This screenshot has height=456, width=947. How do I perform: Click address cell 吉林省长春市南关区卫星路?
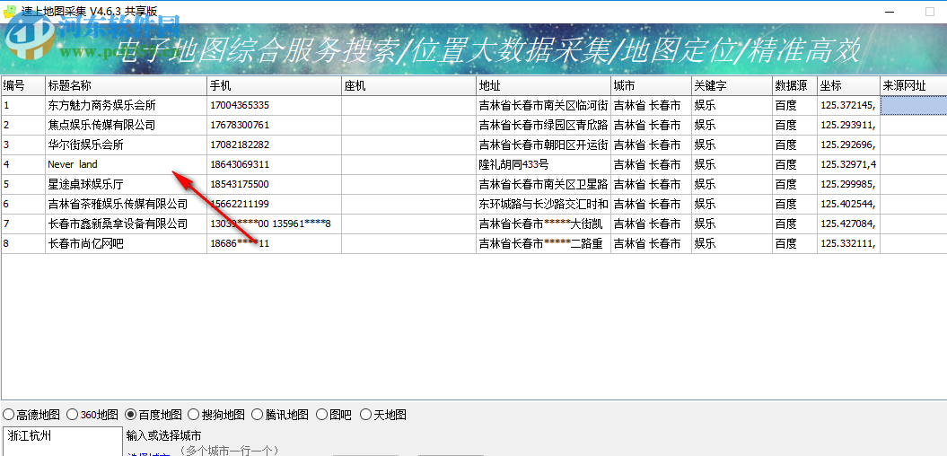click(x=544, y=184)
